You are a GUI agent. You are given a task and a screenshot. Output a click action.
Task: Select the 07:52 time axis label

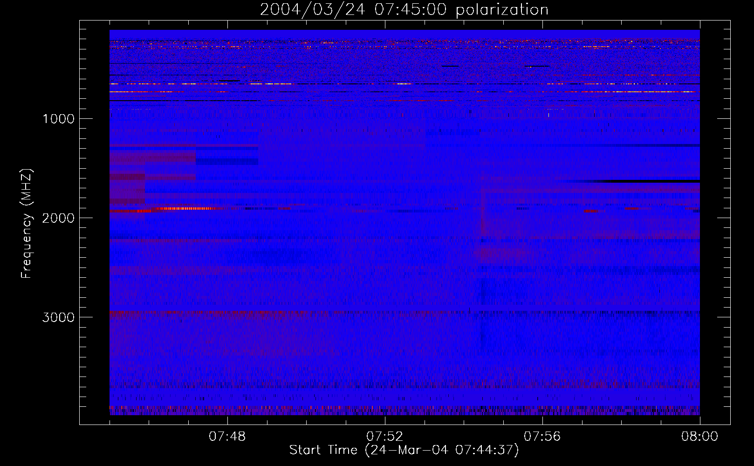[385, 437]
